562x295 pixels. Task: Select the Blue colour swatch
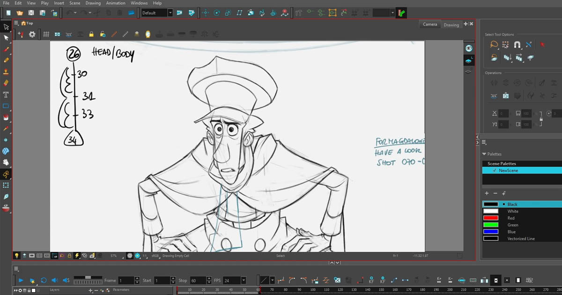[x=491, y=232]
